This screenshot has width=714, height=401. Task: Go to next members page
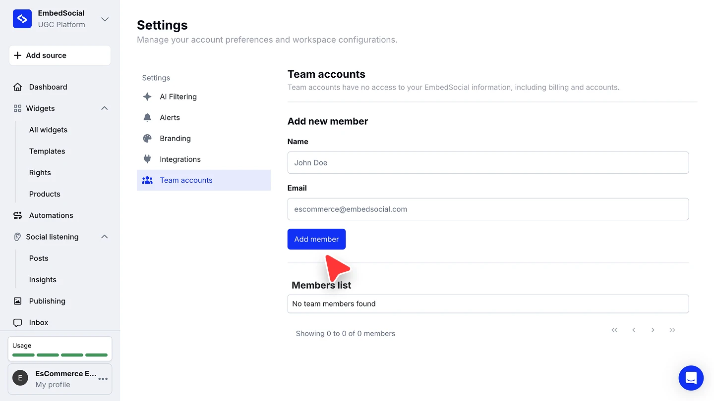pos(653,330)
